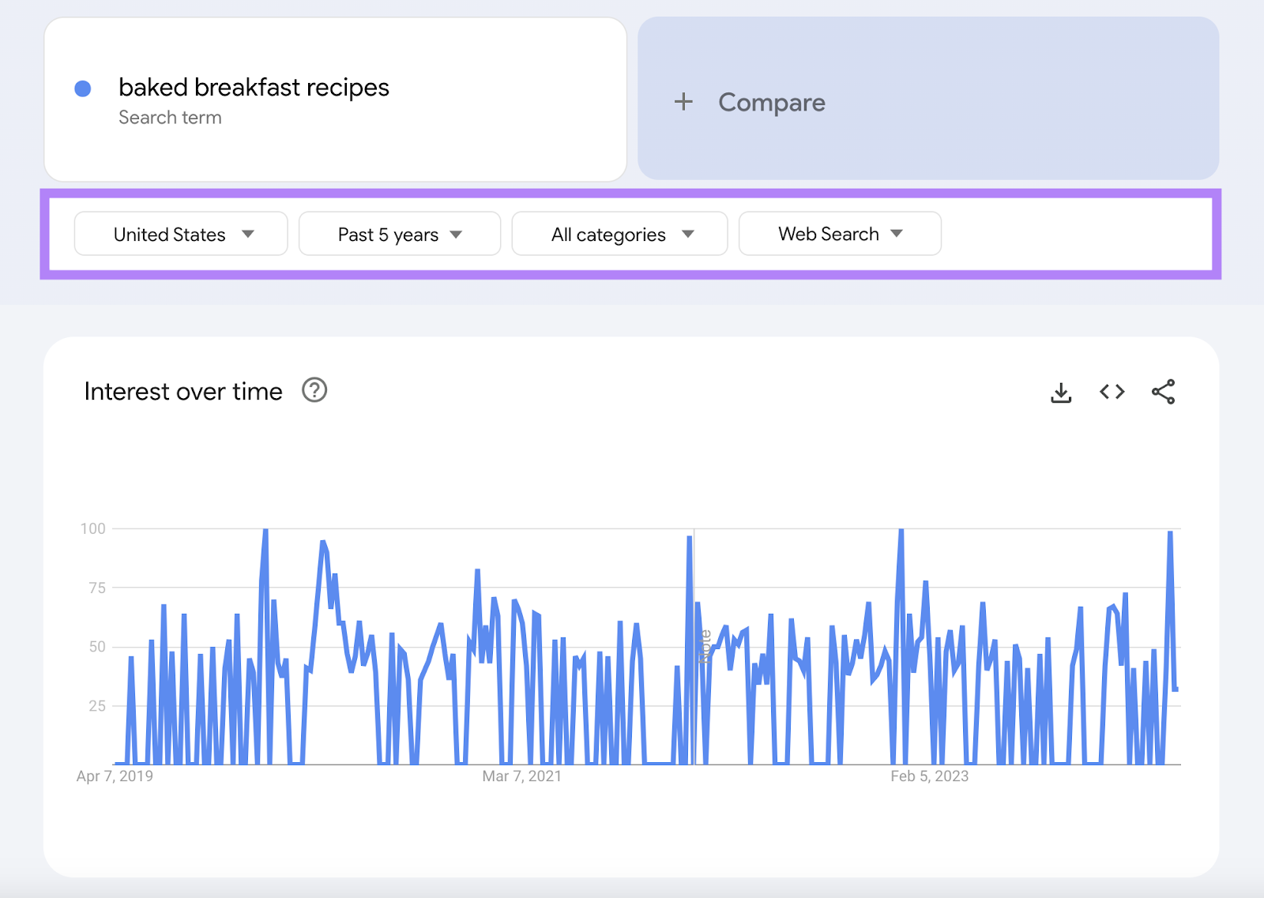Open the All categories dropdown
The width and height of the screenshot is (1264, 898).
click(619, 234)
